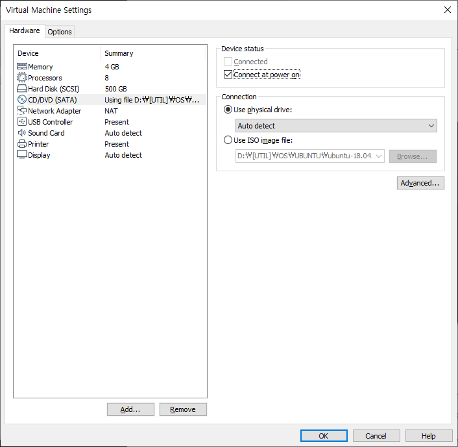Close the Virtual Machine Settings window
458x447 pixels.
447,10
